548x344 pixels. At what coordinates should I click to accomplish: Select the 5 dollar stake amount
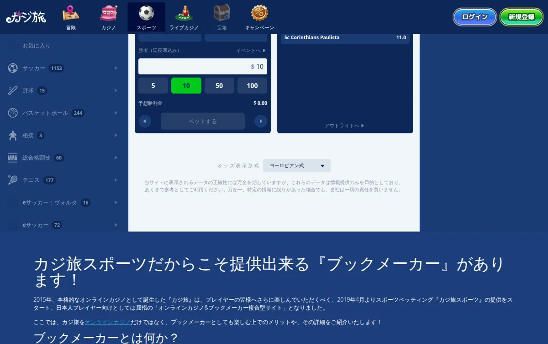[153, 86]
